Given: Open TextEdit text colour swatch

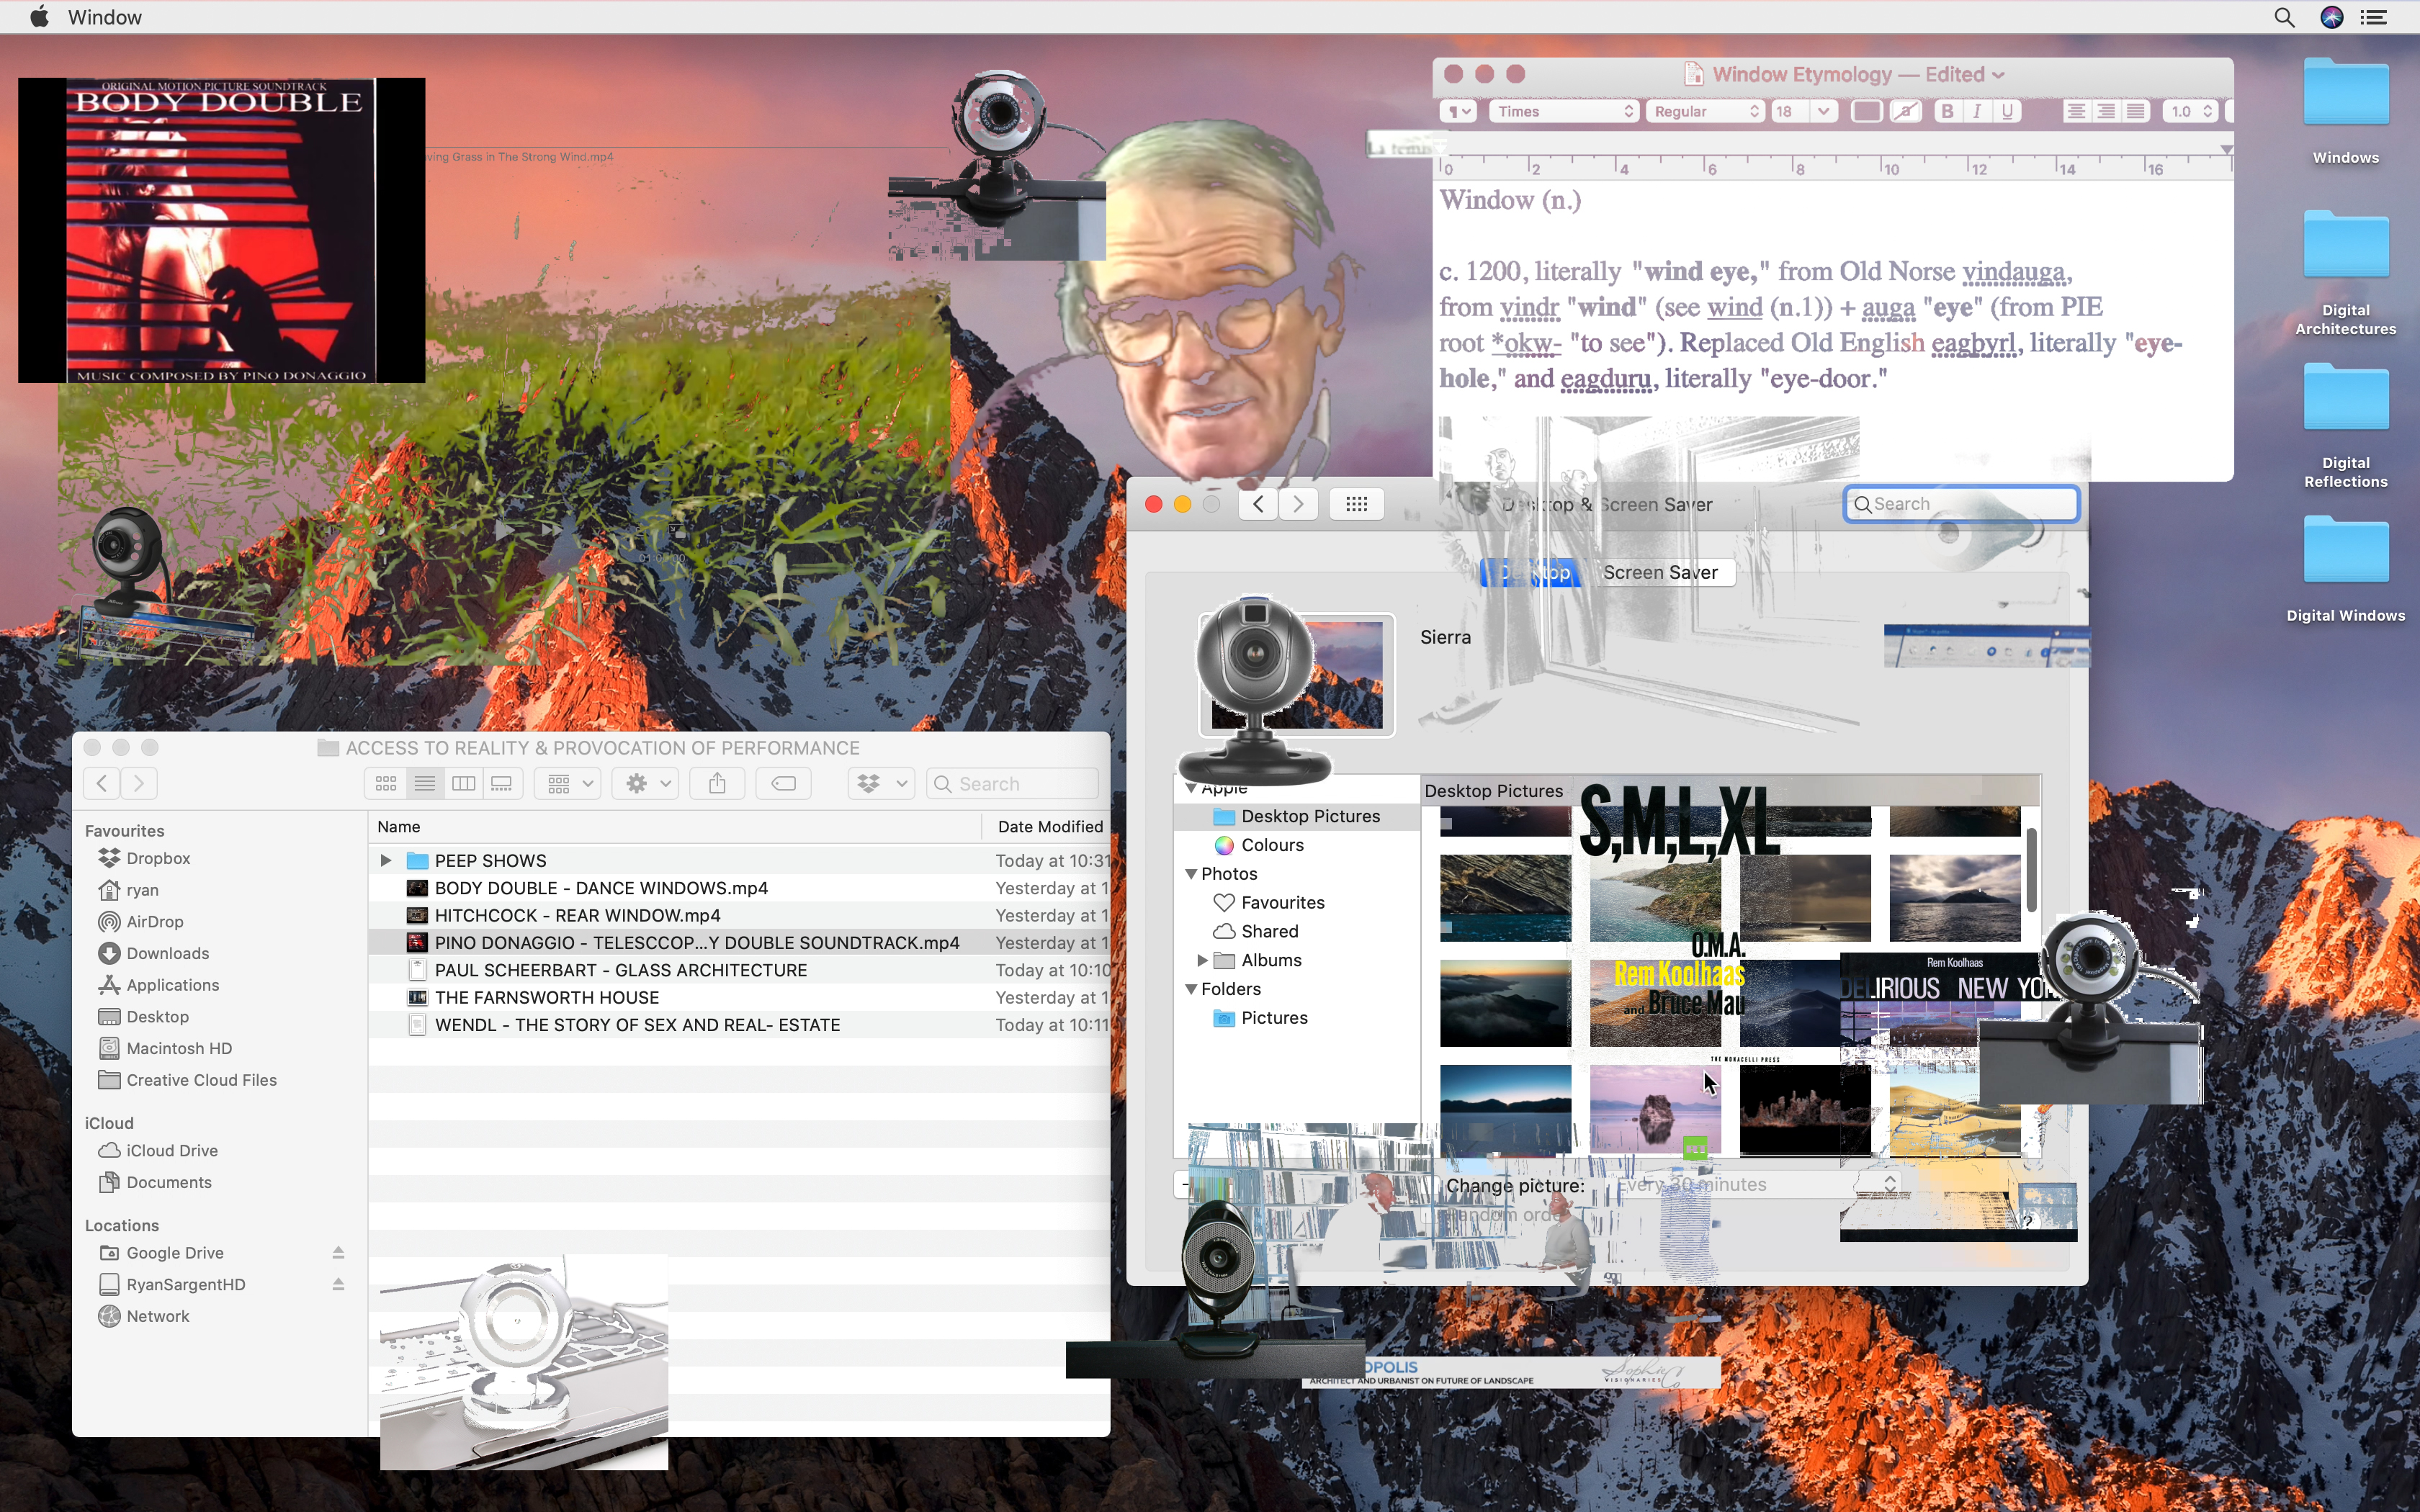Looking at the screenshot, I should point(1866,111).
